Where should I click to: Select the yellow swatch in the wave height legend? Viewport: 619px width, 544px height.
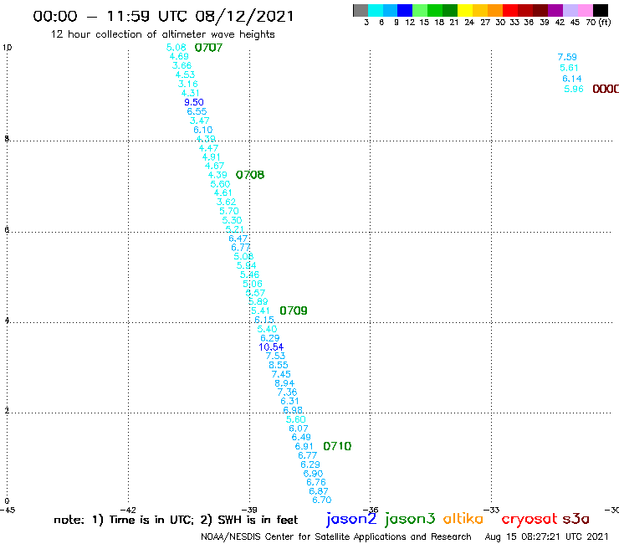465,10
